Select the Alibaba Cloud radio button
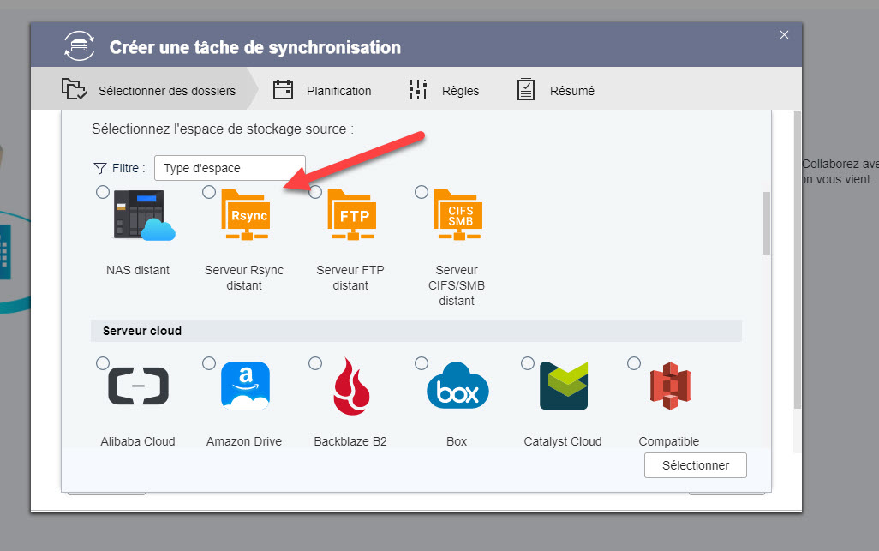Viewport: 879px width, 551px height. [x=103, y=363]
